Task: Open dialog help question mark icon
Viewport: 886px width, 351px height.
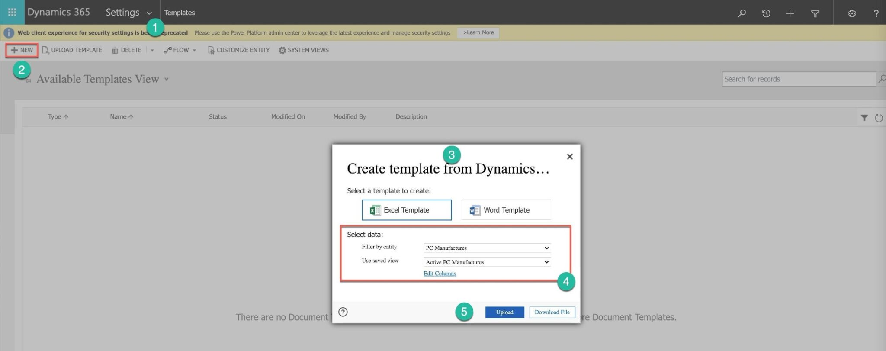Action: coord(343,312)
